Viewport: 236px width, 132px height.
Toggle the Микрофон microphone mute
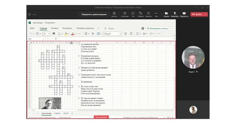175,14
